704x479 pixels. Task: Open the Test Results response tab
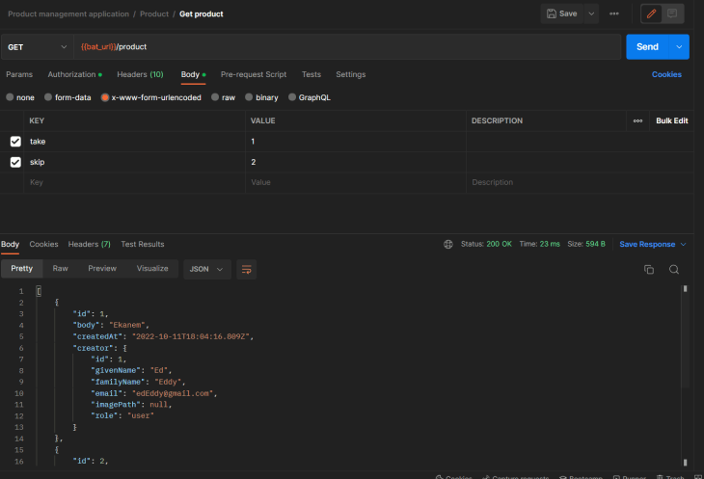142,245
